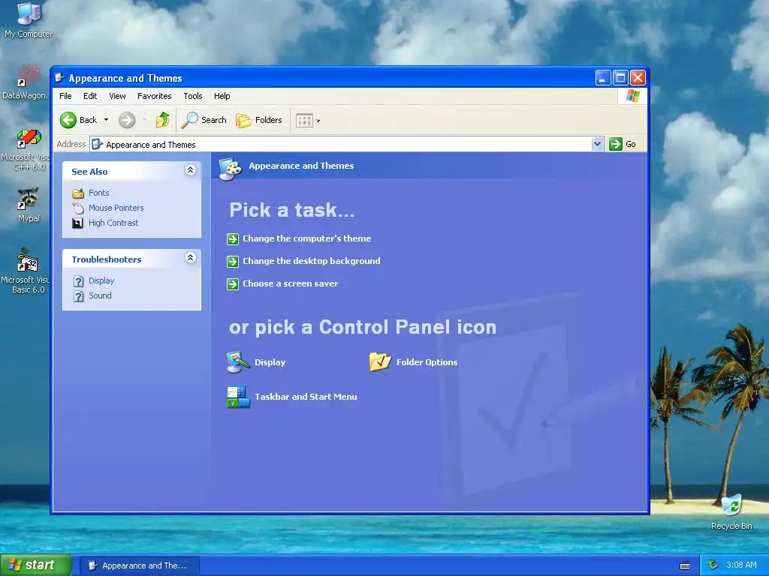The width and height of the screenshot is (769, 576).
Task: Open the Tools menu
Action: pyautogui.click(x=193, y=96)
